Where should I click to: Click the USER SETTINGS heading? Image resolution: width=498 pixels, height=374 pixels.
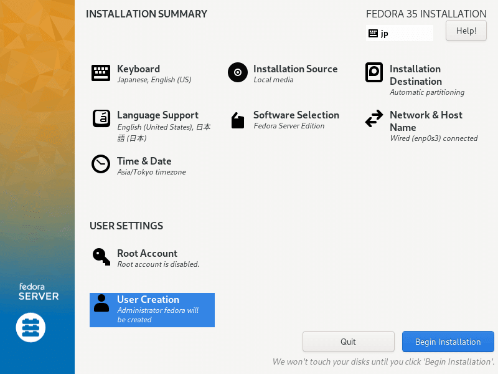(126, 226)
